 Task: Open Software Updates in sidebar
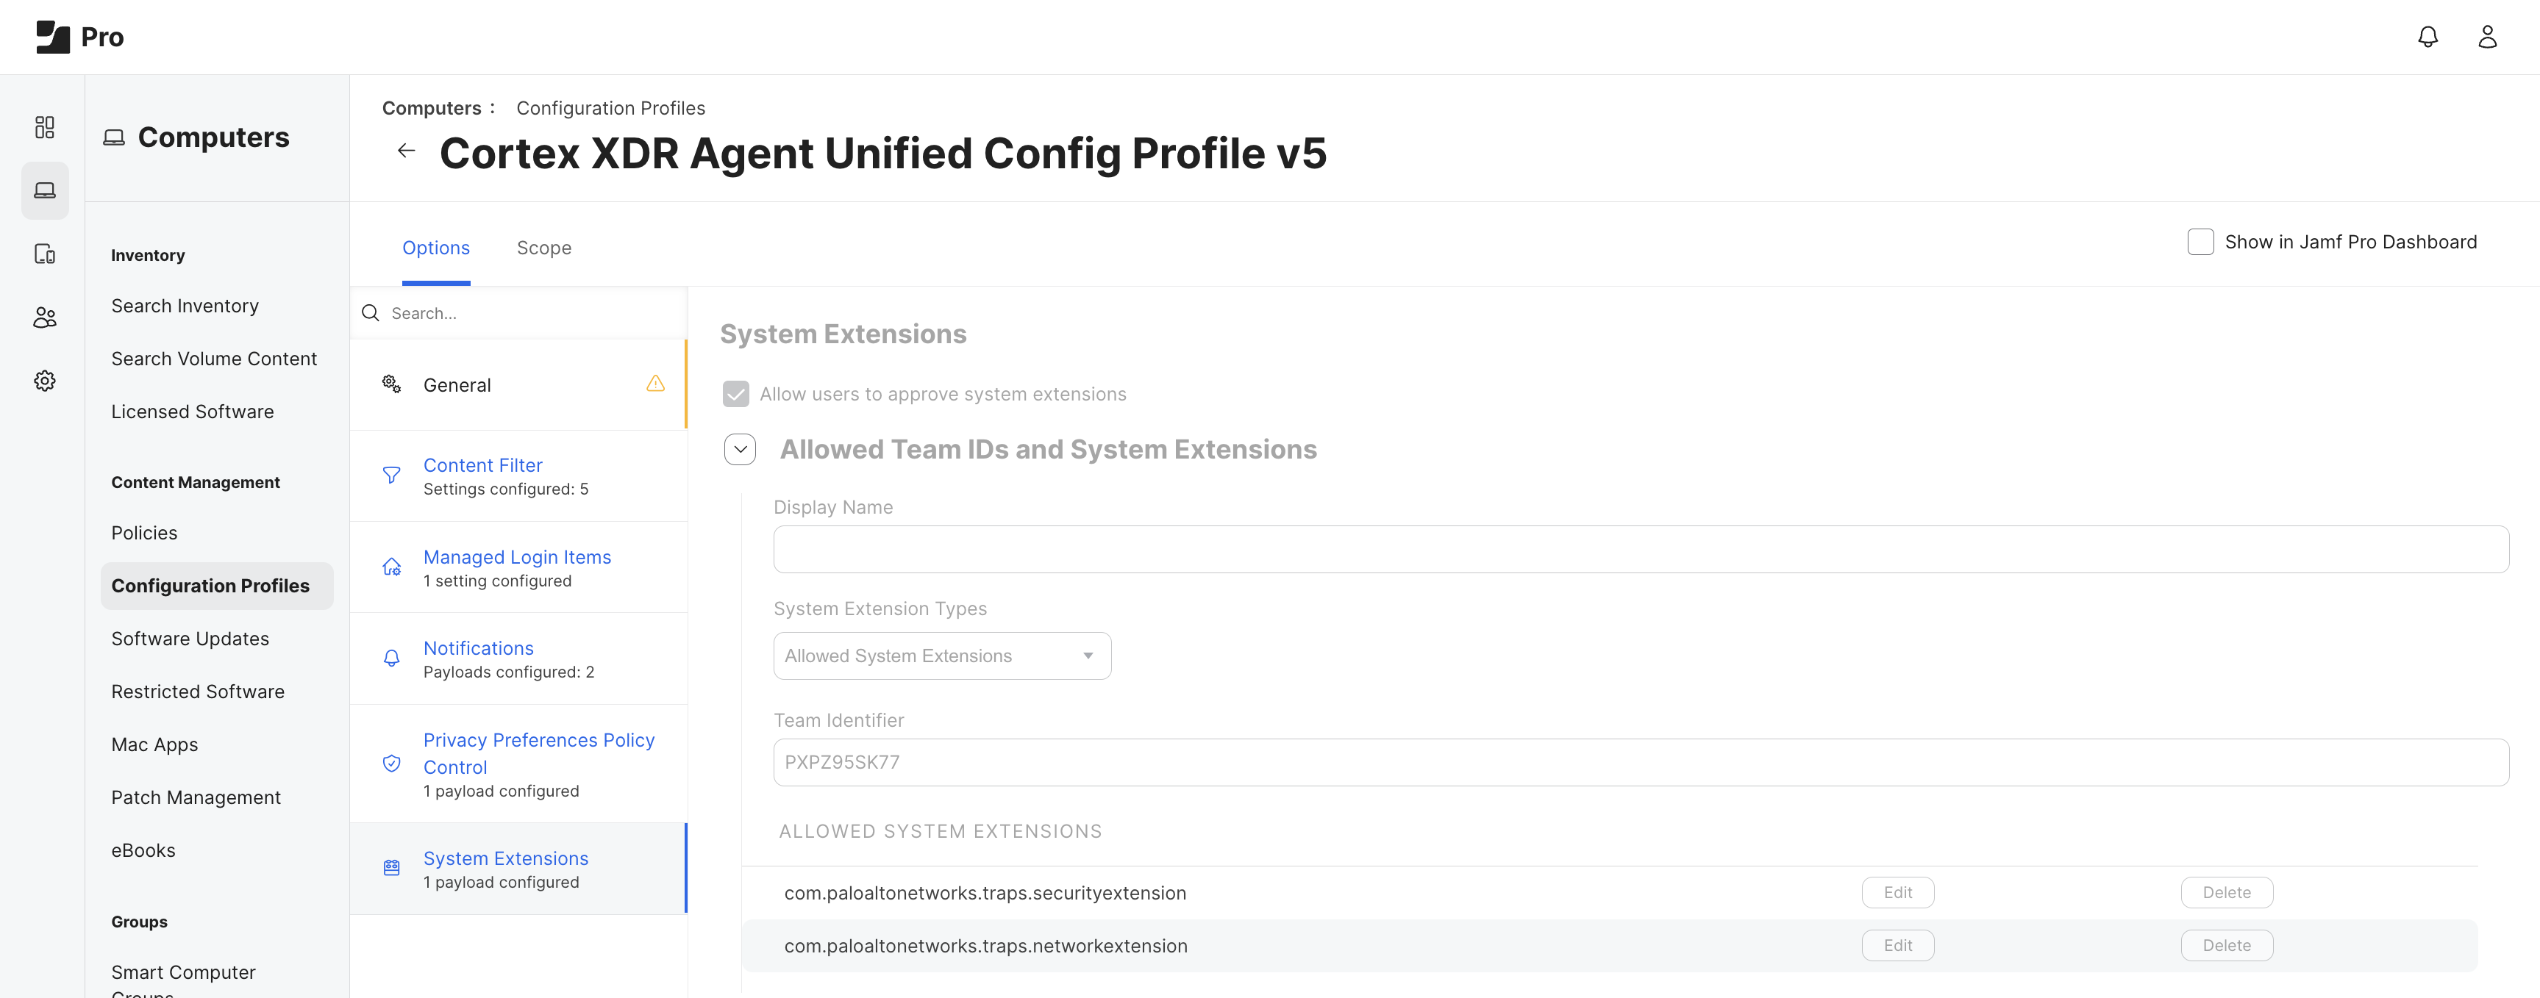tap(190, 639)
